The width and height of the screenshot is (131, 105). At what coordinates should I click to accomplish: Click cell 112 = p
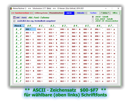click(x=111, y=29)
